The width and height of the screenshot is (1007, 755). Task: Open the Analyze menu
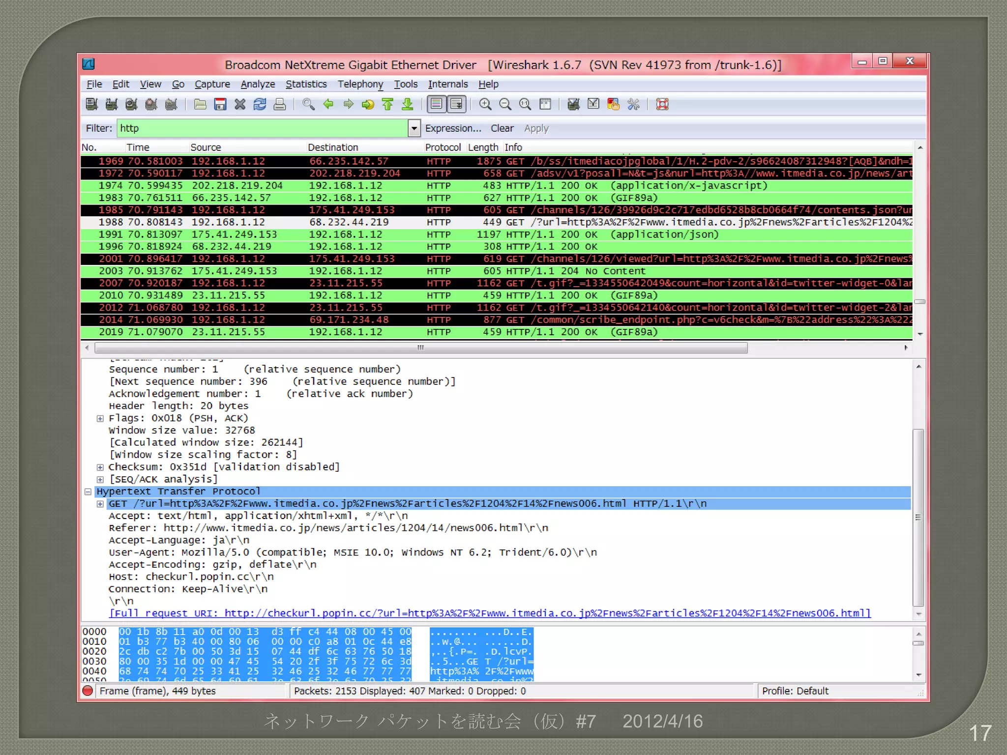[x=258, y=84]
